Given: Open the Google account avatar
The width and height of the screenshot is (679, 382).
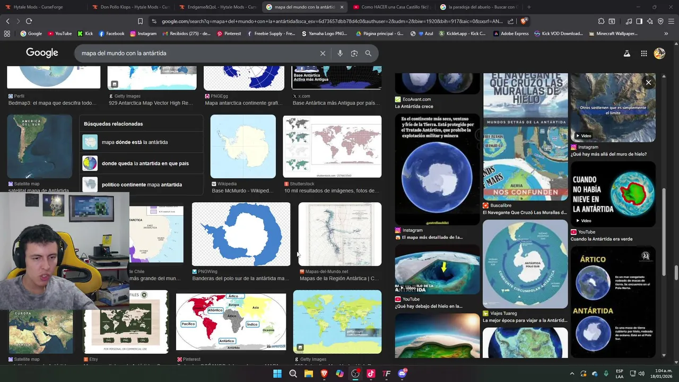Looking at the screenshot, I should [x=659, y=53].
